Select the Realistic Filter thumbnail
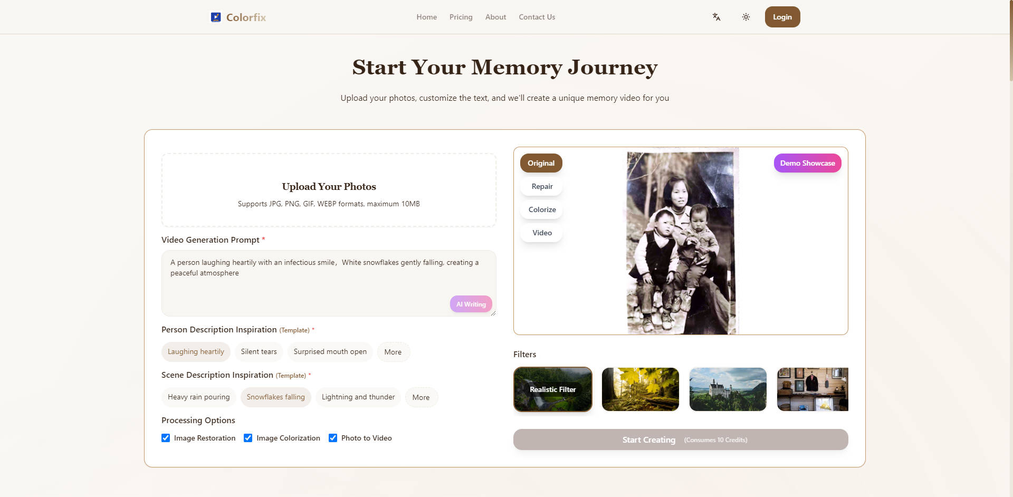Screen dimensions: 1013x497 tap(552, 389)
